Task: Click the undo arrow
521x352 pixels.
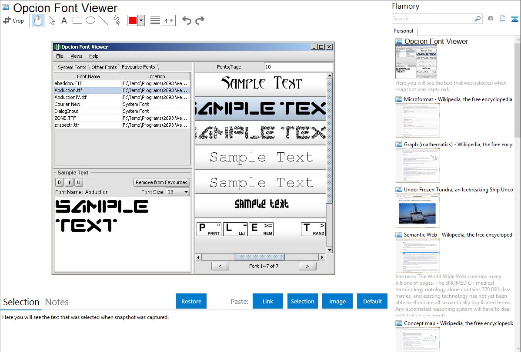Action: 187,20
